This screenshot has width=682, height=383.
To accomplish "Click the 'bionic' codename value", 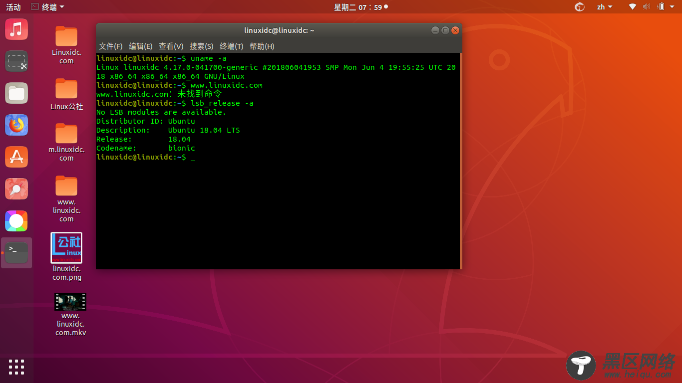I will pos(182,148).
